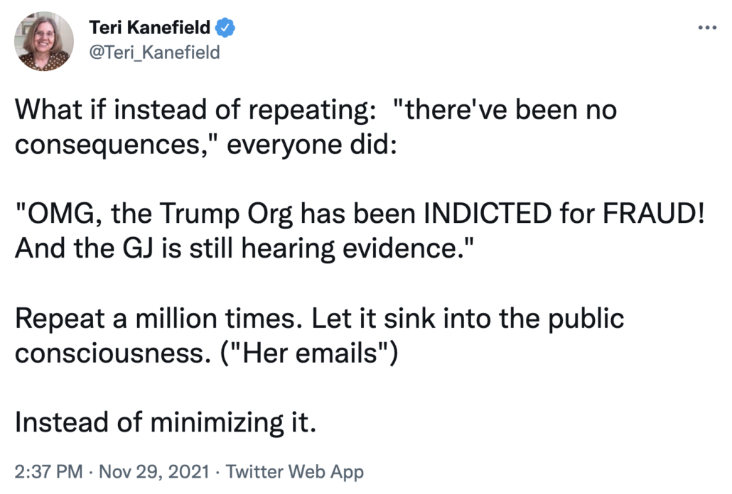
Task: Open Teri Kanefield's profile avatar photo
Action: (x=44, y=41)
